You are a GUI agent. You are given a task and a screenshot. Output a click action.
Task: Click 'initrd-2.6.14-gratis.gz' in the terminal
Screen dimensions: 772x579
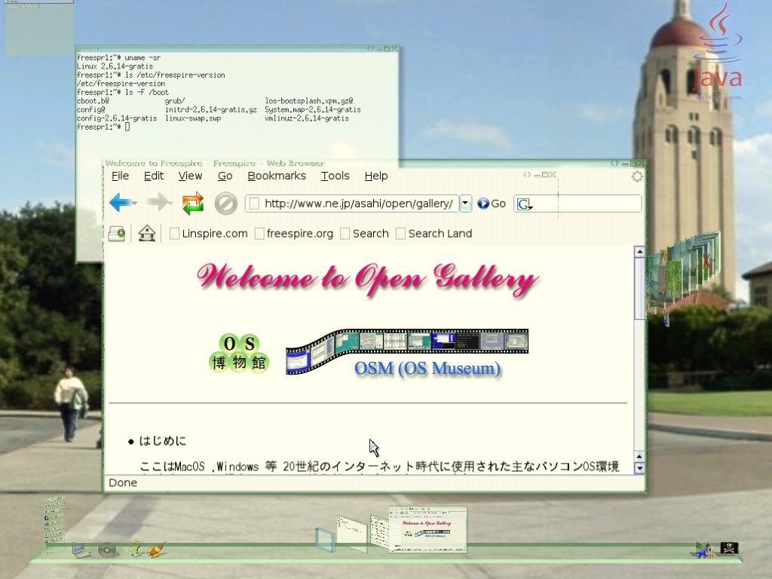click(211, 110)
